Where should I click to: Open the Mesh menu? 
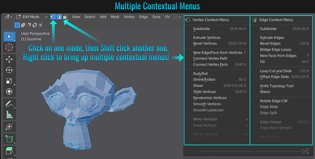115,17
